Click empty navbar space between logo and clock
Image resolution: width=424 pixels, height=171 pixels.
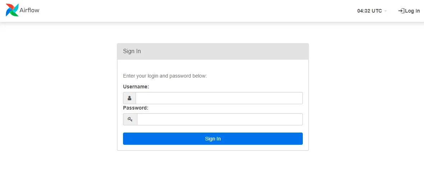tap(198, 11)
